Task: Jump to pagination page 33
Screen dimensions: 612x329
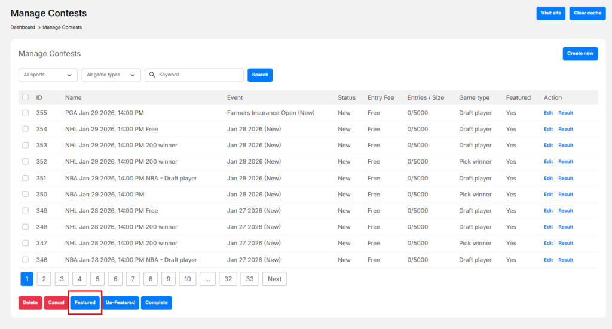Action: tap(250, 279)
